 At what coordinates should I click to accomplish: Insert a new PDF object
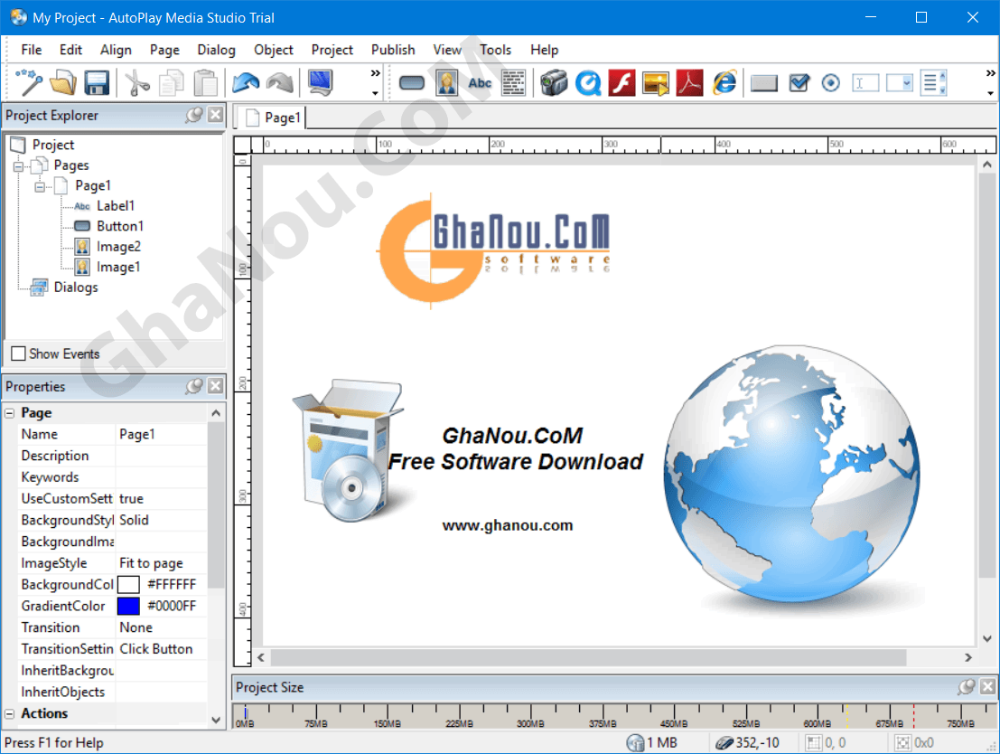(x=689, y=83)
